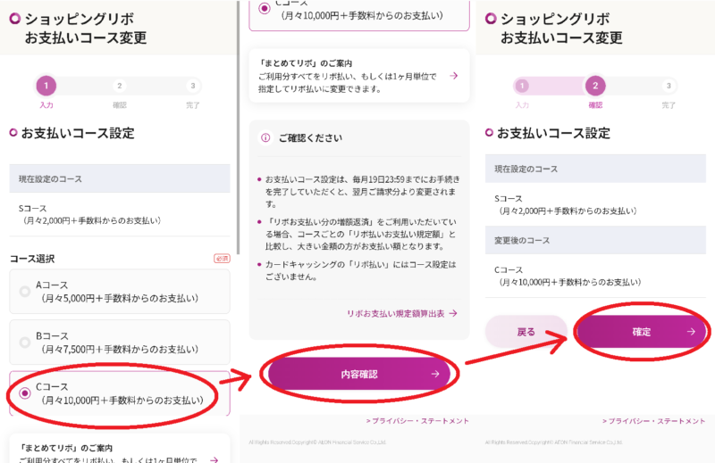The height and width of the screenshot is (463, 715).
Task: Click the info icon beside ご確認ください
Action: coord(265,137)
